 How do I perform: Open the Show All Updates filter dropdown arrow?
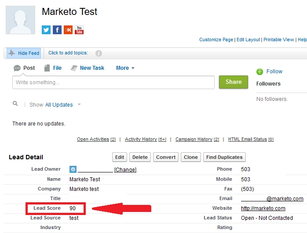[79, 104]
